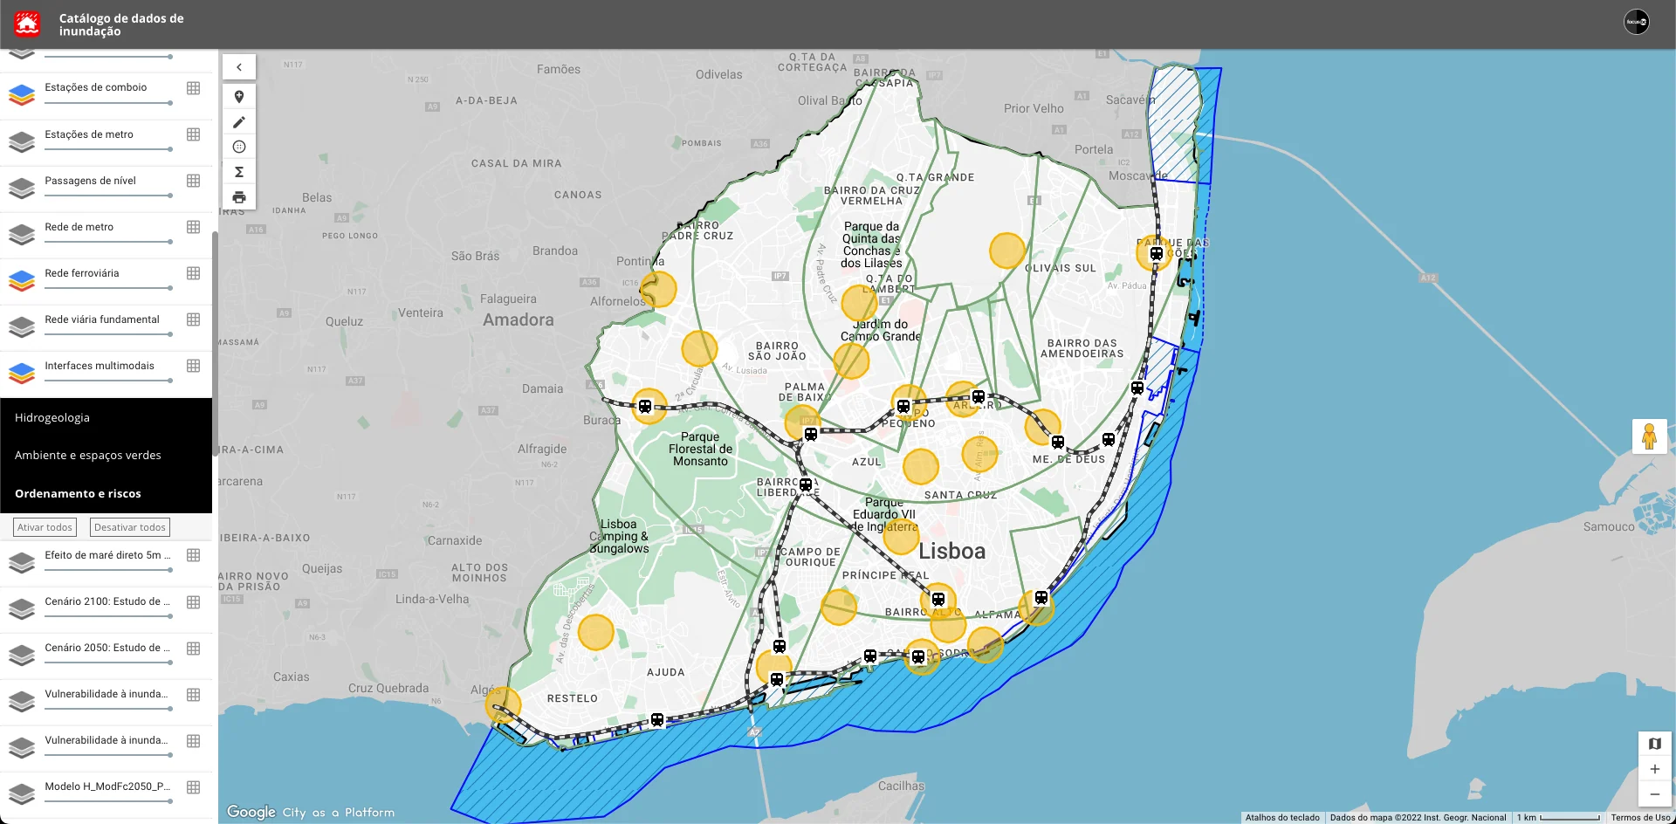Expand the Hidrogeologia category
This screenshot has width=1676, height=824.
[52, 417]
